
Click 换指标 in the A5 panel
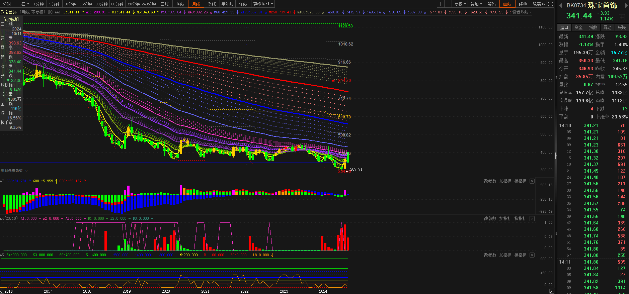pyautogui.click(x=520, y=255)
